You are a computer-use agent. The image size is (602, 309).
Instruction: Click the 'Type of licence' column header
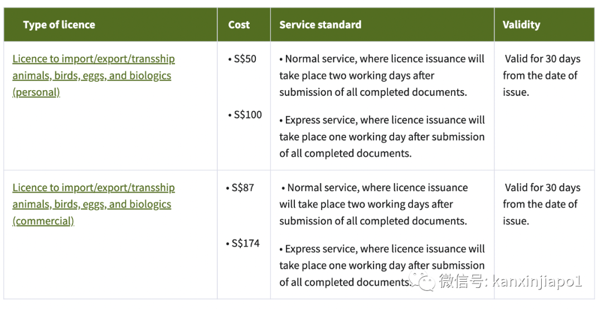point(59,25)
